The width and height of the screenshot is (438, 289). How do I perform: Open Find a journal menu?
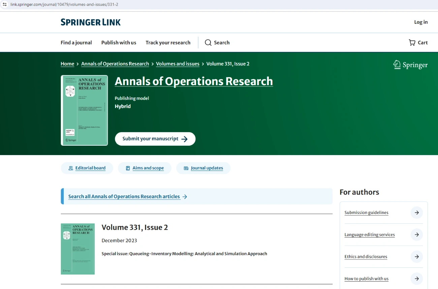[76, 42]
